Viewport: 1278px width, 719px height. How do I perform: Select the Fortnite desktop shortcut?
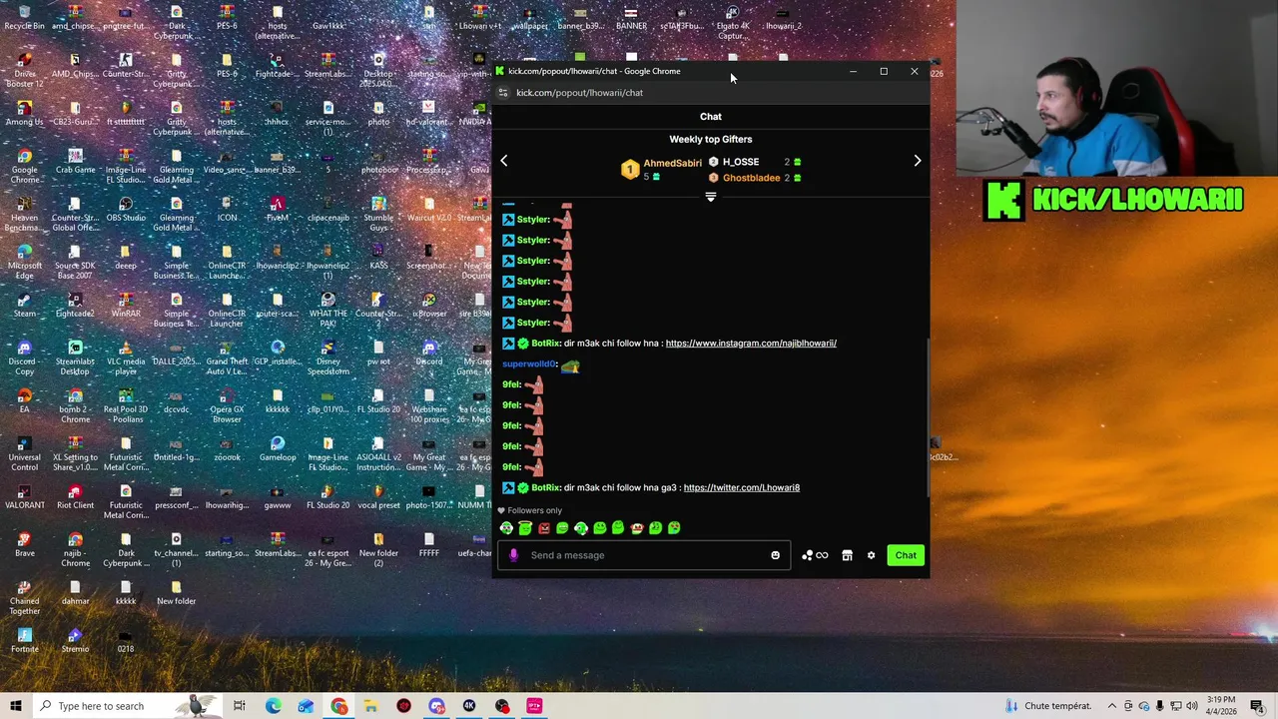coord(24,641)
